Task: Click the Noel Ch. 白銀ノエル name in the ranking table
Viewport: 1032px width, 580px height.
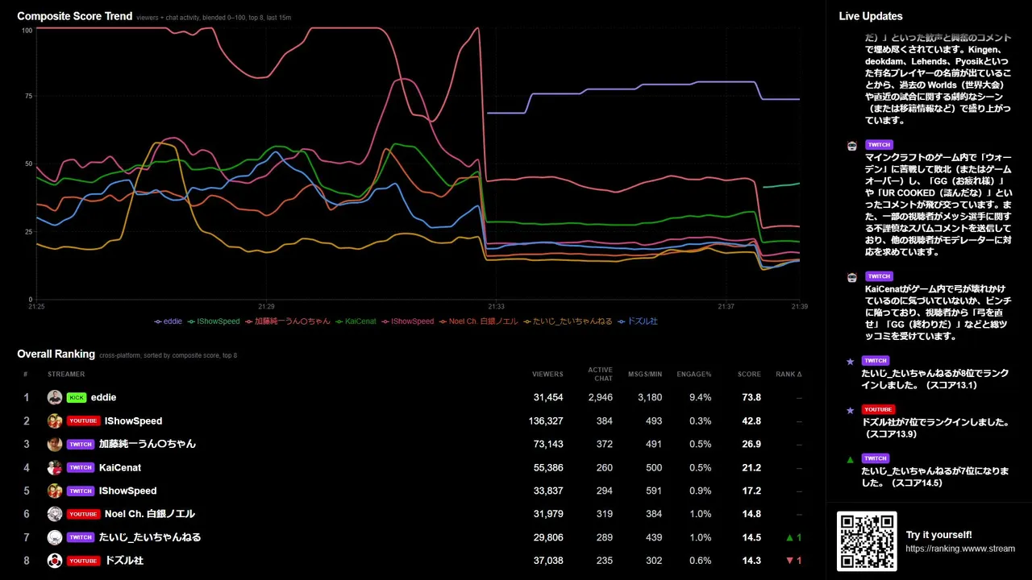Action: pos(150,515)
